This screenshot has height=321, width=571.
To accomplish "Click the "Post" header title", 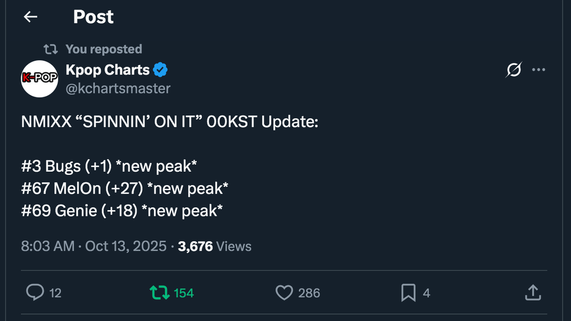I will pos(93,17).
